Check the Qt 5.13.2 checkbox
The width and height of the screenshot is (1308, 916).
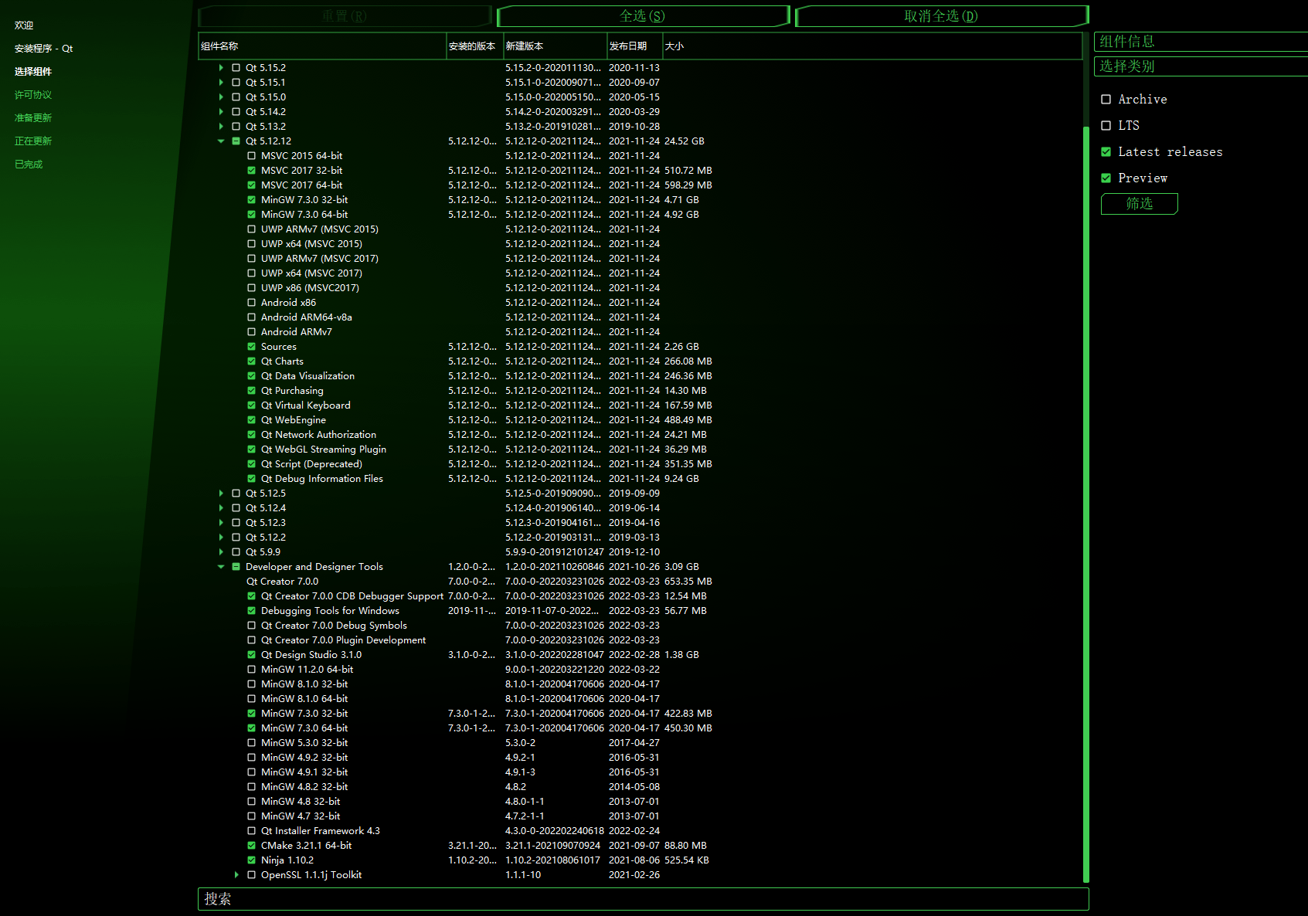click(236, 127)
